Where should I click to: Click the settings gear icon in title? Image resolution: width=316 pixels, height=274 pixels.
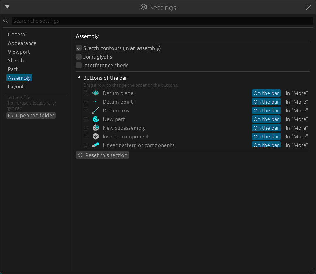(143, 7)
